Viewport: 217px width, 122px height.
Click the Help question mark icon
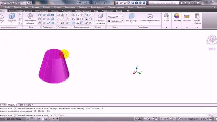coord(198,3)
